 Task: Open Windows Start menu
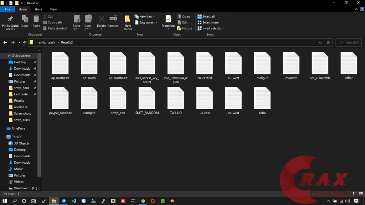[x=5, y=201]
